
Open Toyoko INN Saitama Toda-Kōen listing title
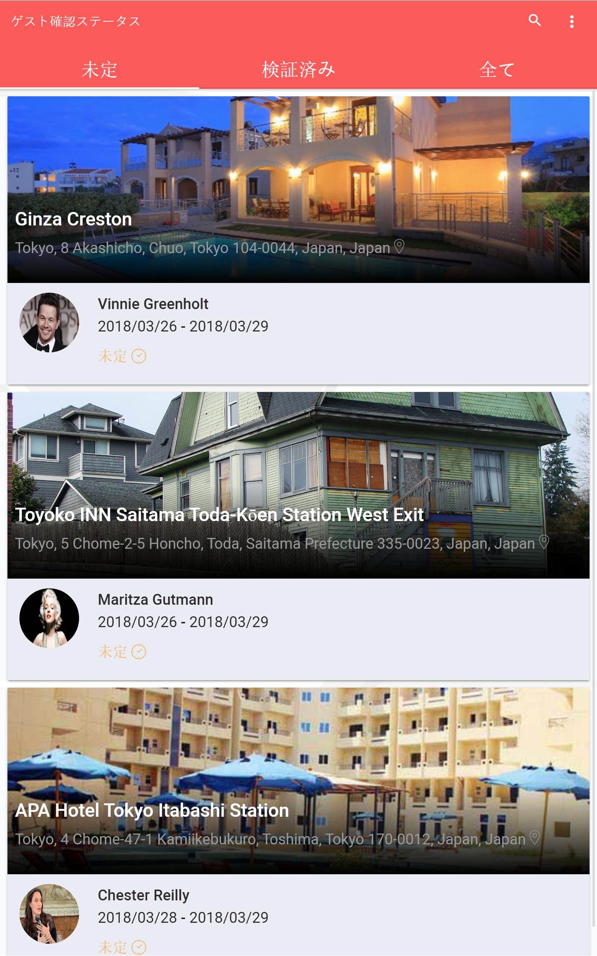(x=219, y=515)
